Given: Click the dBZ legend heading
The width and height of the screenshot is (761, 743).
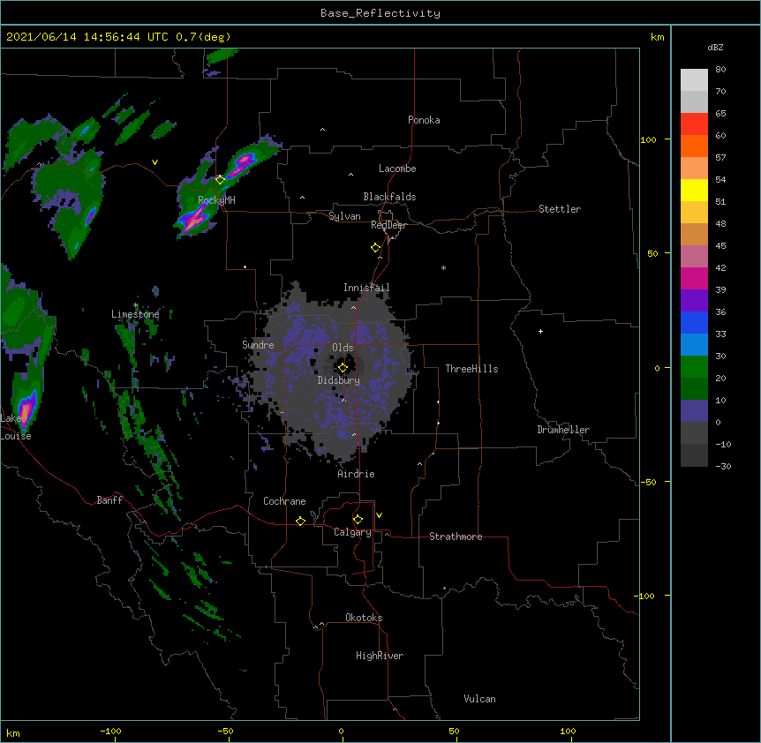Looking at the screenshot, I should 715,47.
